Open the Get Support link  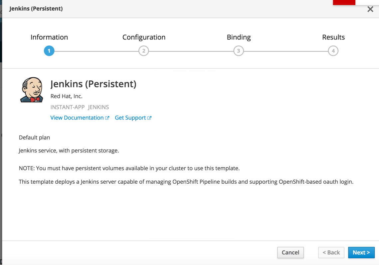coord(130,118)
